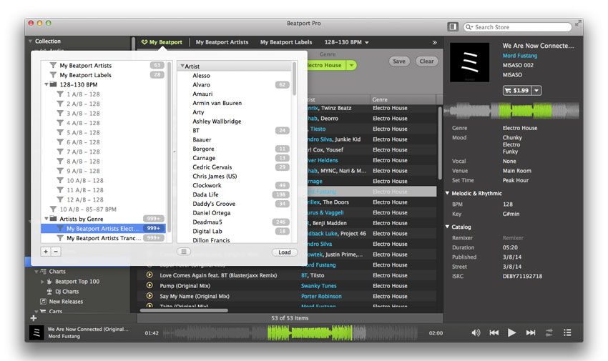Screen dimensions: 608x361
Task: Preview Pump (Original Mix) track
Action: click(149, 285)
